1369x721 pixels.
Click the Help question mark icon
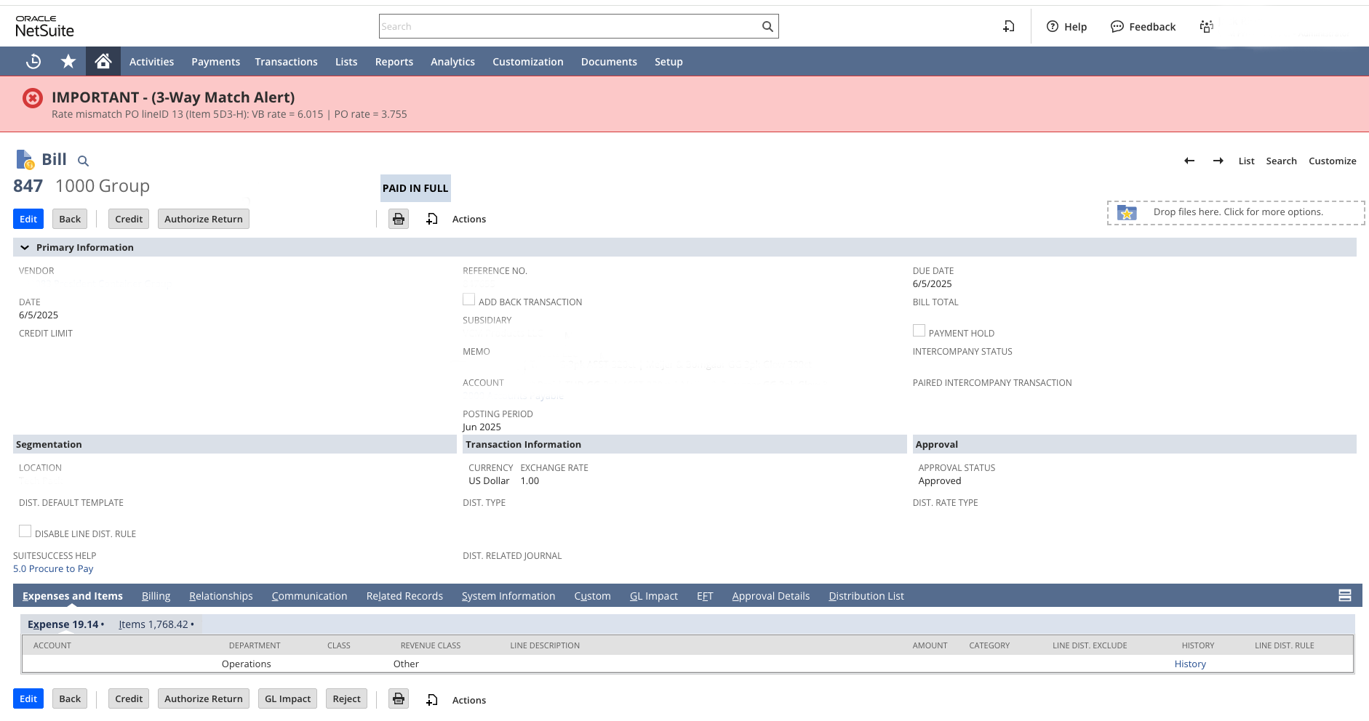pos(1053,27)
